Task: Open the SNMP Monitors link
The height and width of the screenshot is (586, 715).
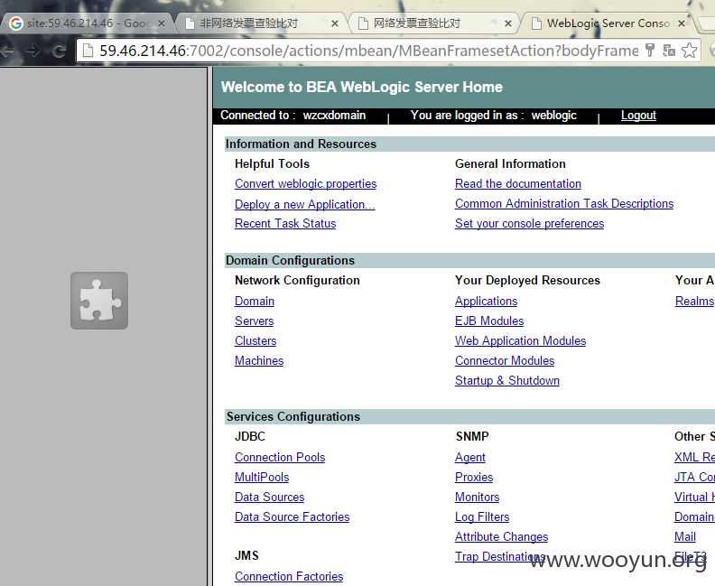Action: pos(477,498)
